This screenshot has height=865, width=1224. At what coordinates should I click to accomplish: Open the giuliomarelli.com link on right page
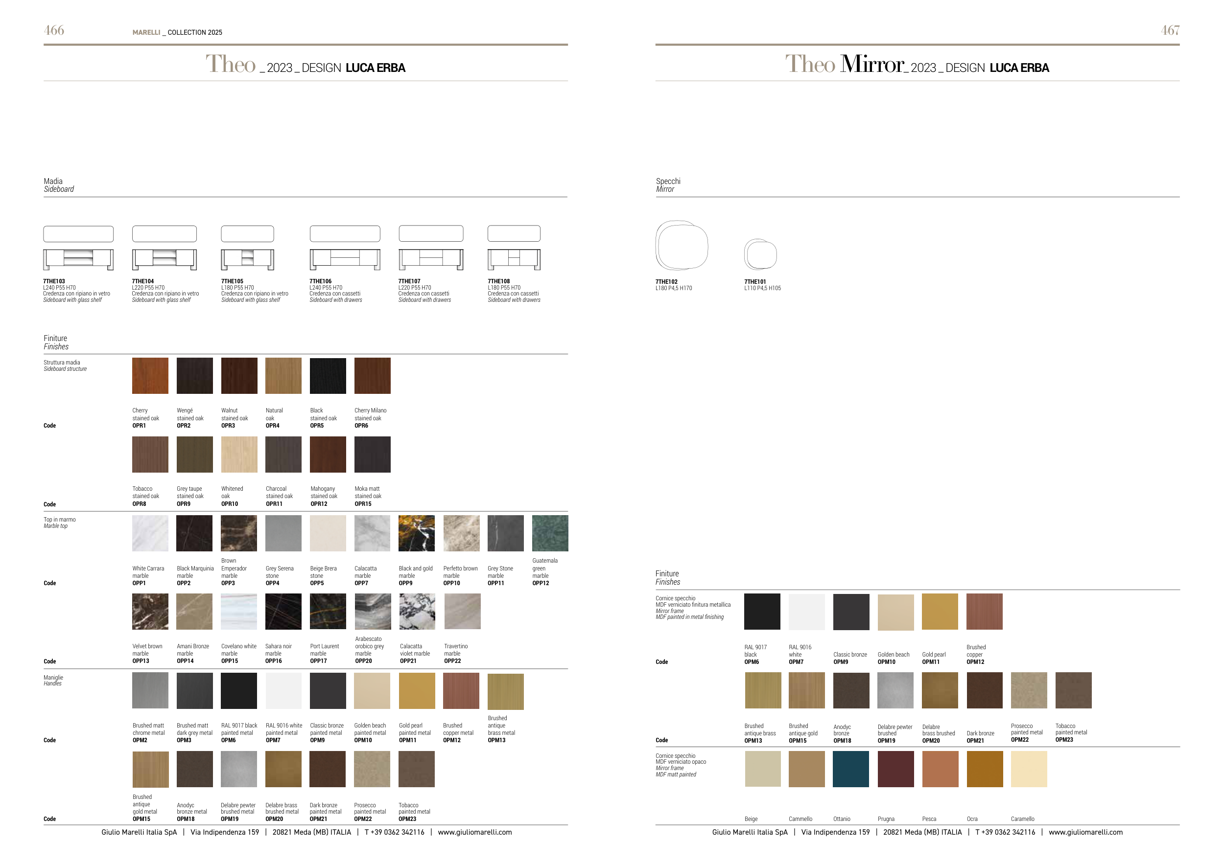point(1085,832)
